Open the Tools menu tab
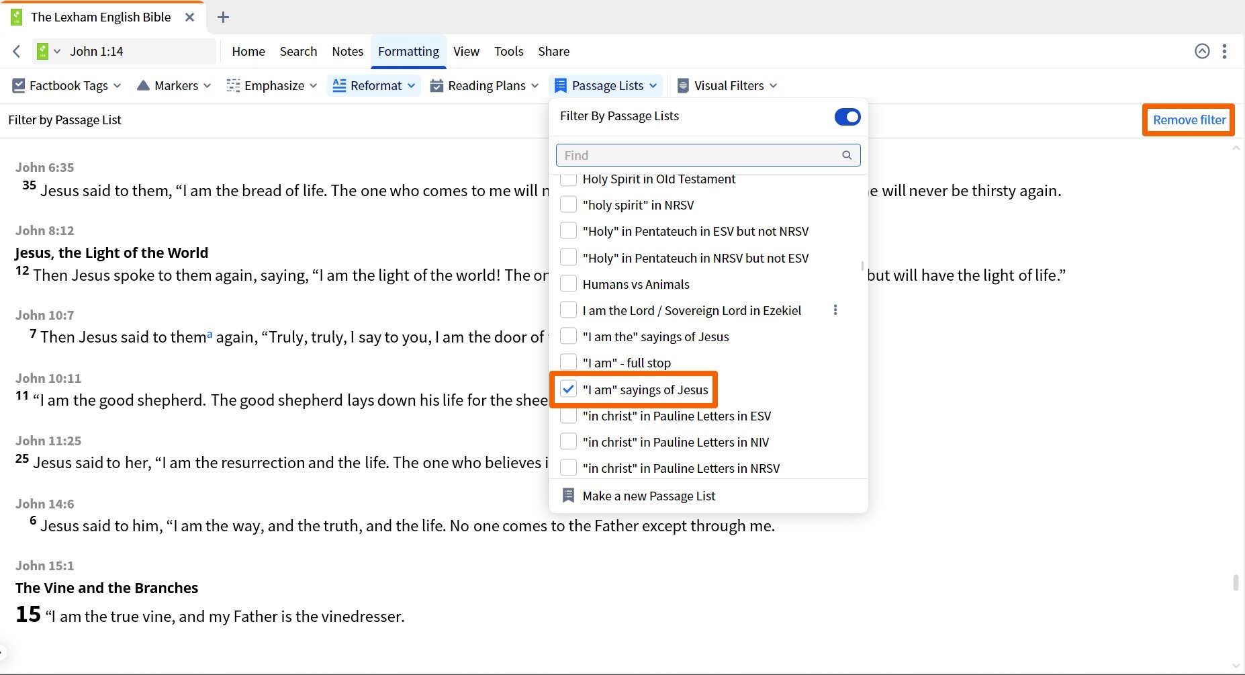Viewport: 1245px width, 675px height. coord(508,51)
